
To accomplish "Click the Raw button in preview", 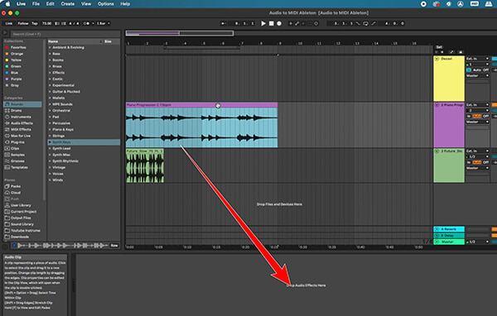I will tap(114, 246).
